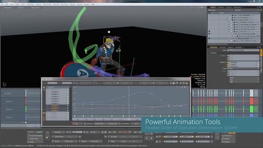This screenshot has height=148, width=263.
Task: Toggle the Position X channel dot
Action: pos(228,55)
